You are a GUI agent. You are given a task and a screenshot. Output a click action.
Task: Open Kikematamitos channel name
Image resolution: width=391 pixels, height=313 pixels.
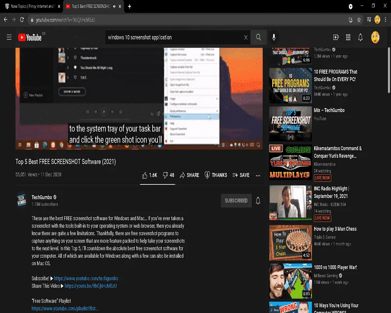tap(325, 164)
